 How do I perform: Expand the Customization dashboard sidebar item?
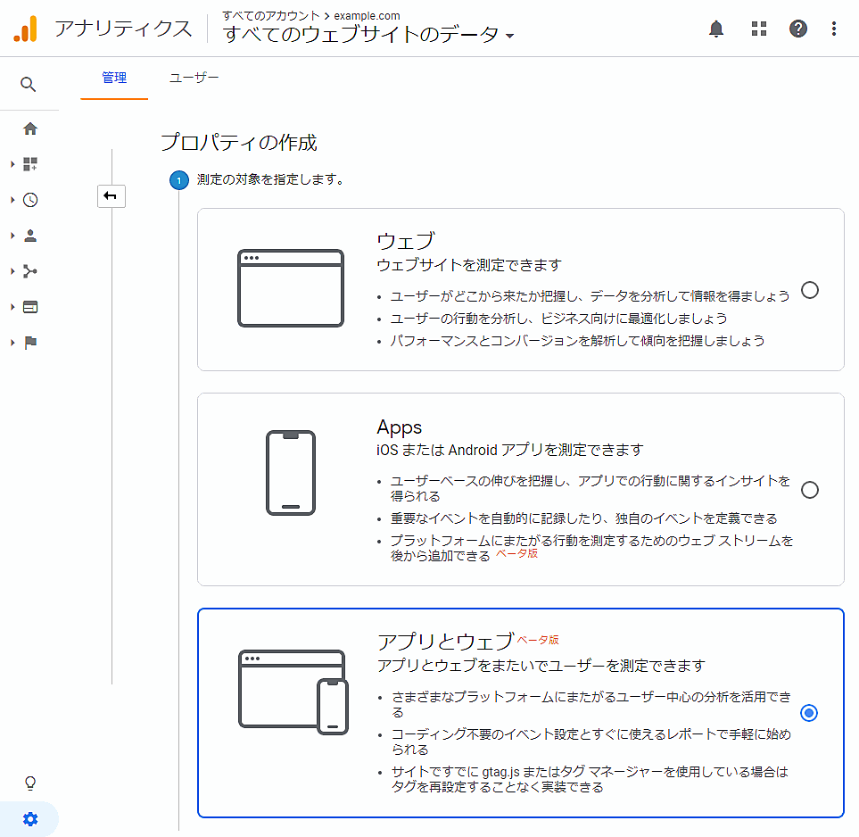29,164
